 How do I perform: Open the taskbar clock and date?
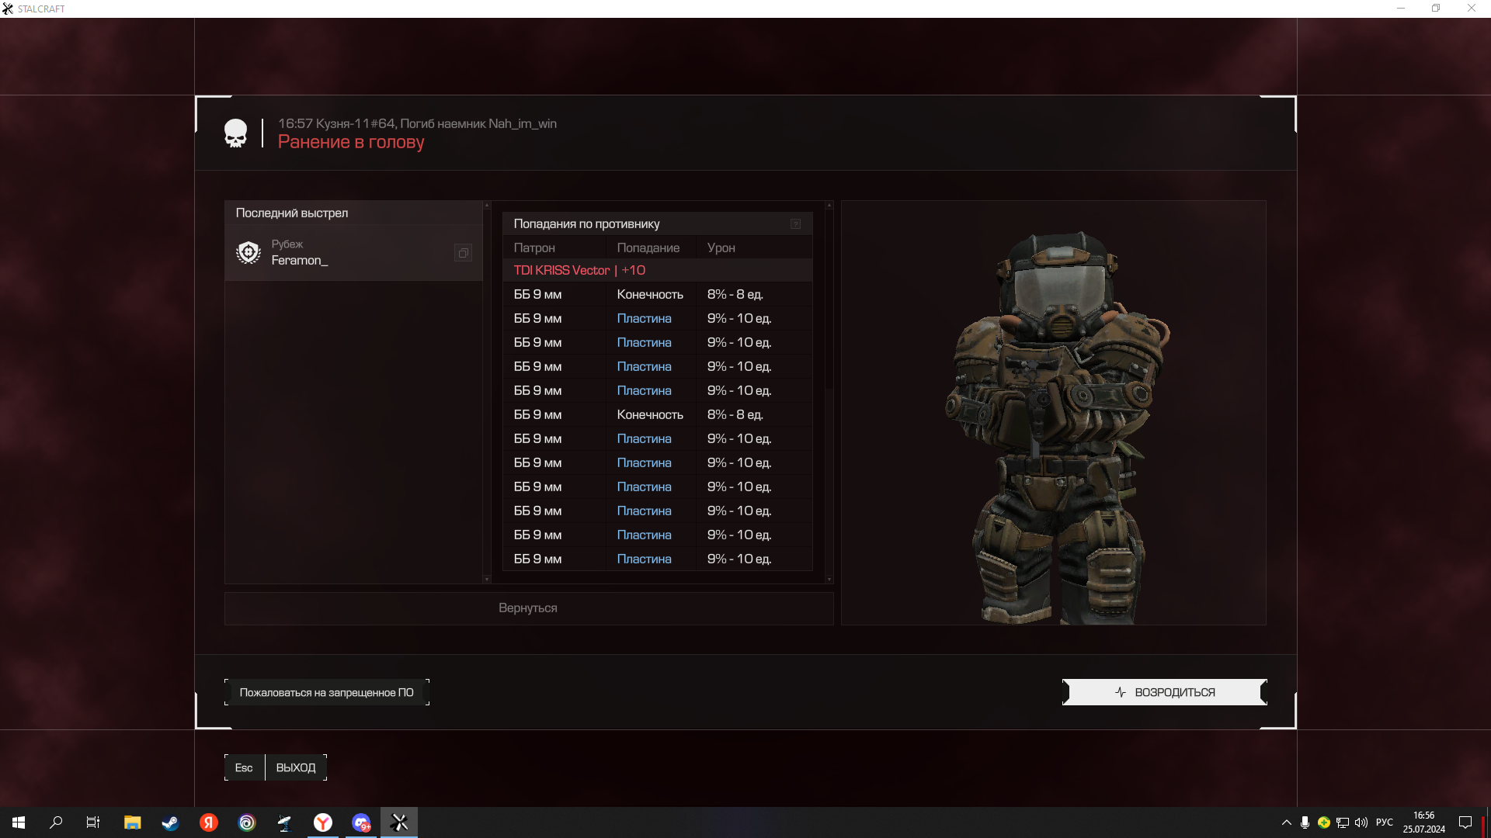click(1424, 822)
